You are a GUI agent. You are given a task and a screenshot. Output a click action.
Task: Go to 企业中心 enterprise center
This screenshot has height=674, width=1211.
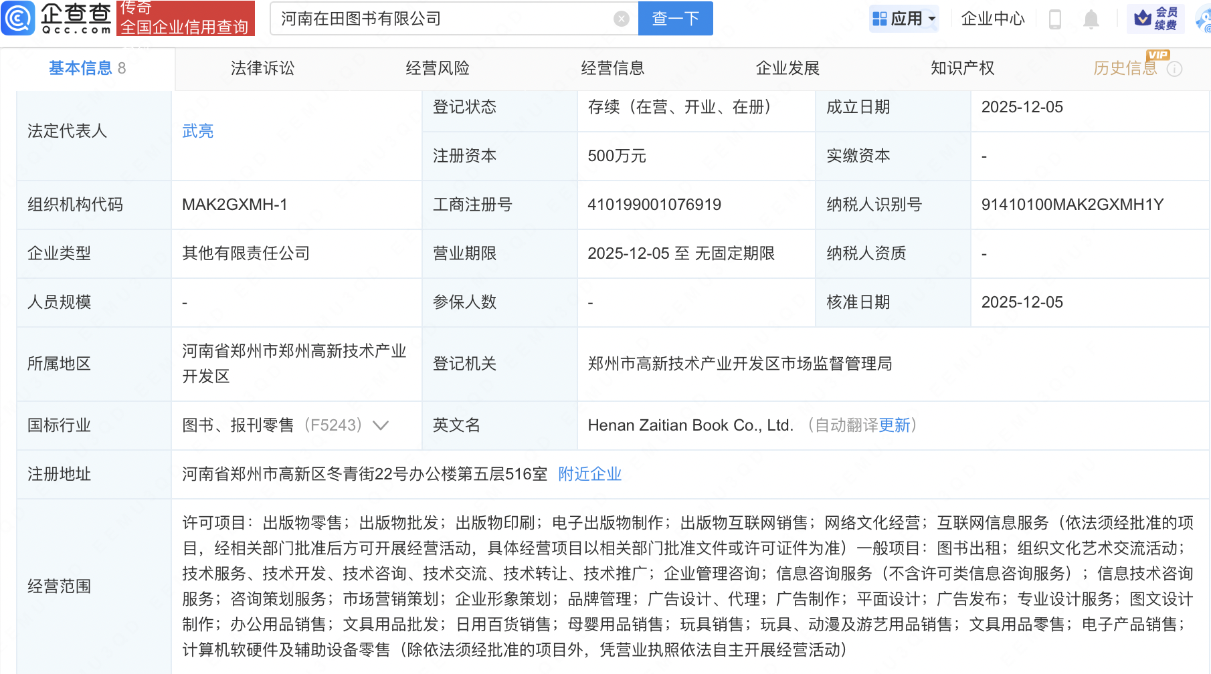[992, 19]
